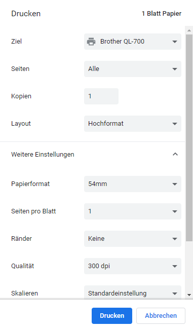The width and height of the screenshot is (193, 330).
Task: Click the dropdown arrow in the Ziel field
Action: click(175, 42)
